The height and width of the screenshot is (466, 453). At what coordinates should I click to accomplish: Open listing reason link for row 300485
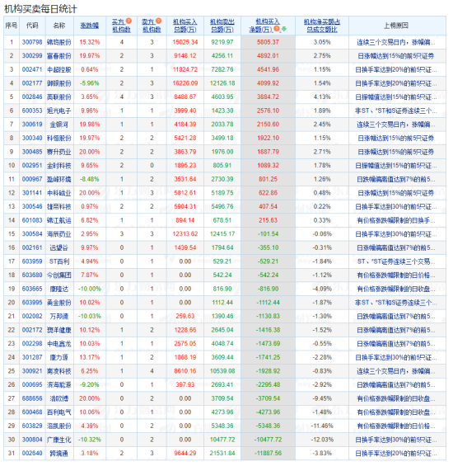click(x=395, y=152)
